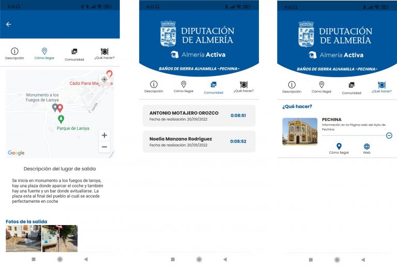Viewport: 397px width, 267px height.
Task: Open Antonio Motajero Orozco's community entry
Action: coord(199,116)
